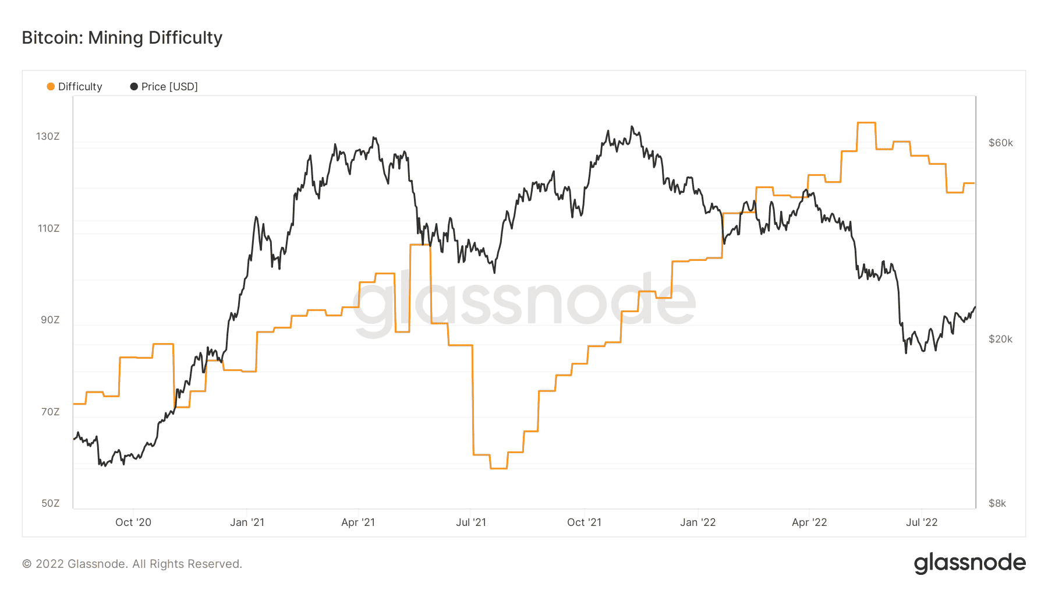The image size is (1048, 590).
Task: Click the $20k price axis label
Action: tap(1000, 340)
